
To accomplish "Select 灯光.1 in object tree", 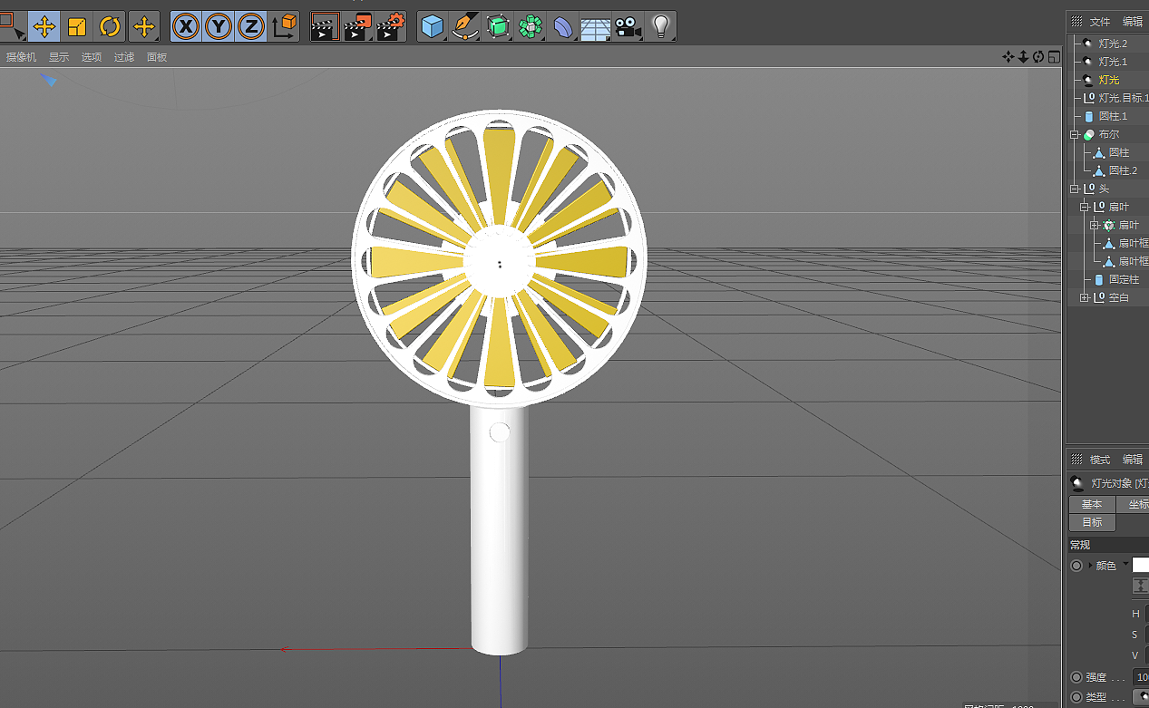I will pyautogui.click(x=1113, y=62).
